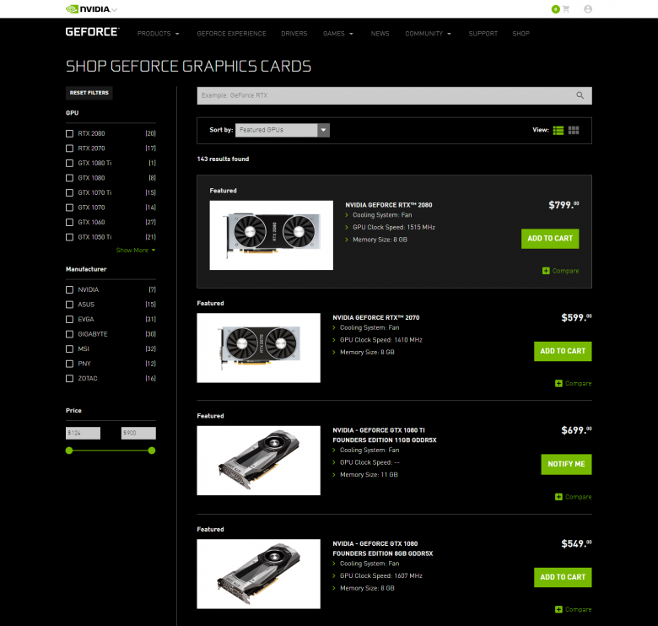Image resolution: width=658 pixels, height=626 pixels.
Task: Check the GTX 1070 filter
Action: pos(70,208)
